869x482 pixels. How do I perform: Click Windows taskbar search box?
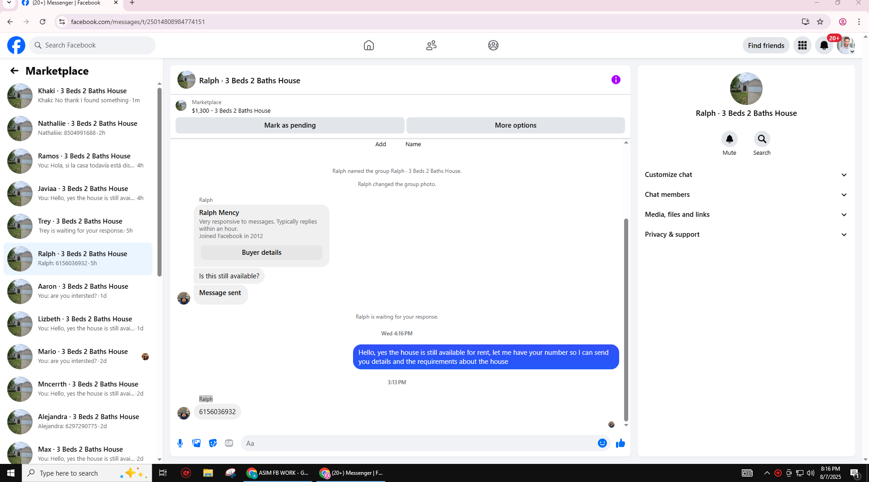coord(87,473)
